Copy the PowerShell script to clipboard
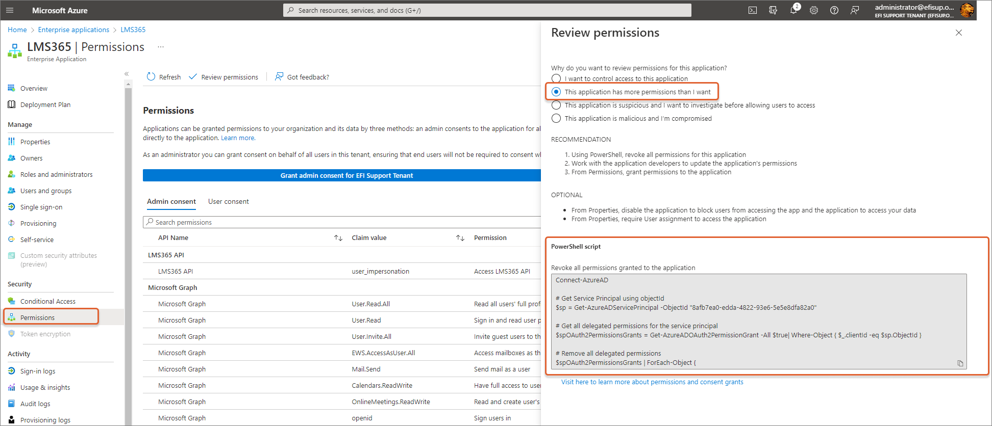This screenshot has height=426, width=992. point(960,363)
